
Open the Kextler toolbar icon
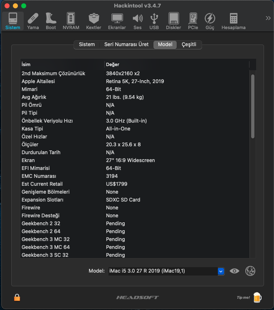click(94, 21)
